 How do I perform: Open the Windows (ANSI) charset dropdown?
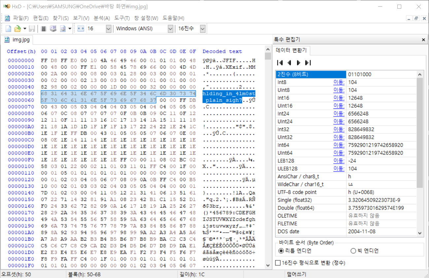pos(170,29)
